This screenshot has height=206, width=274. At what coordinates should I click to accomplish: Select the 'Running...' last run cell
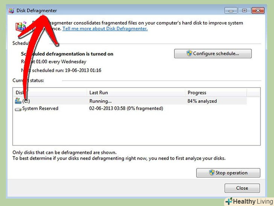100,101
